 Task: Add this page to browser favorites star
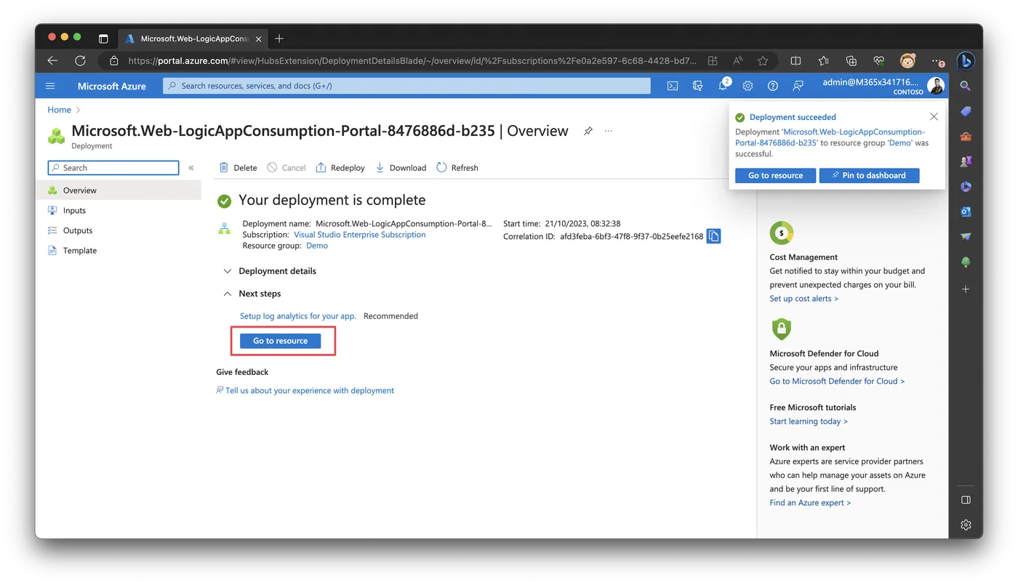pyautogui.click(x=763, y=61)
